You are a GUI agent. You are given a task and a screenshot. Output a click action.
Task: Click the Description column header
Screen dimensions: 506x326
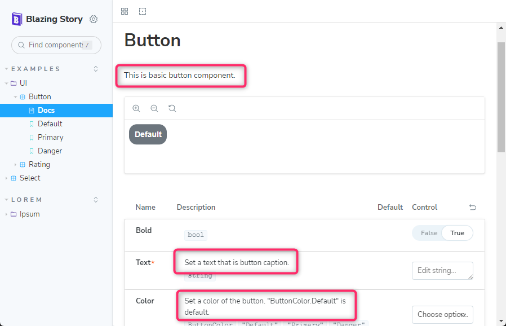point(196,208)
